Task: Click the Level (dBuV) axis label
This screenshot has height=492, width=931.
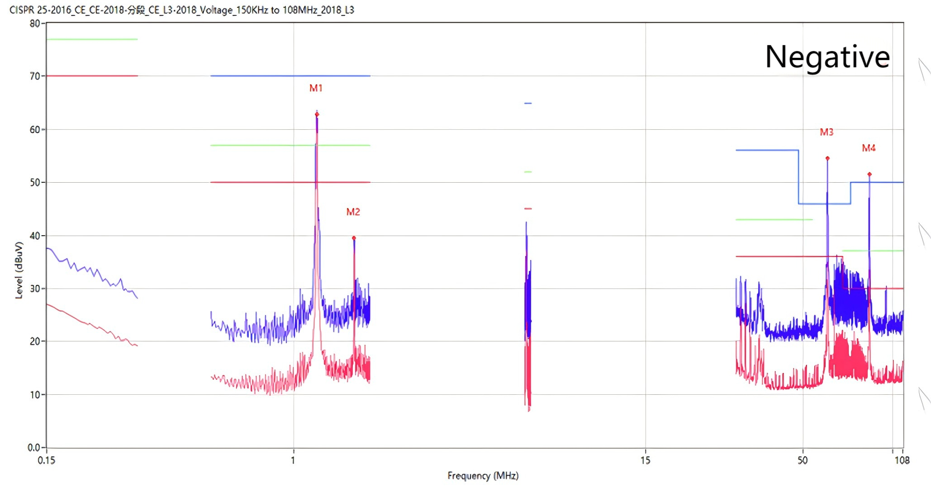Action: click(19, 270)
